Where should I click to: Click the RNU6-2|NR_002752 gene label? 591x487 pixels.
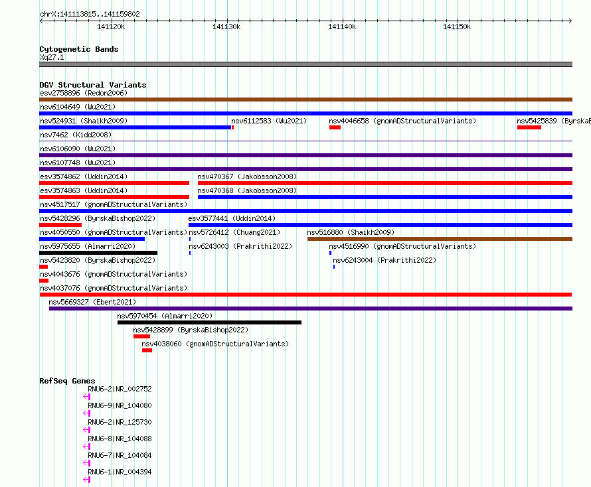(x=120, y=389)
